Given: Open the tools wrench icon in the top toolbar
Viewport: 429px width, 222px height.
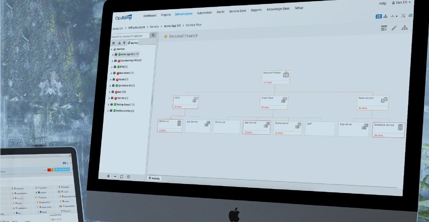Looking at the screenshot, I should (x=403, y=16).
